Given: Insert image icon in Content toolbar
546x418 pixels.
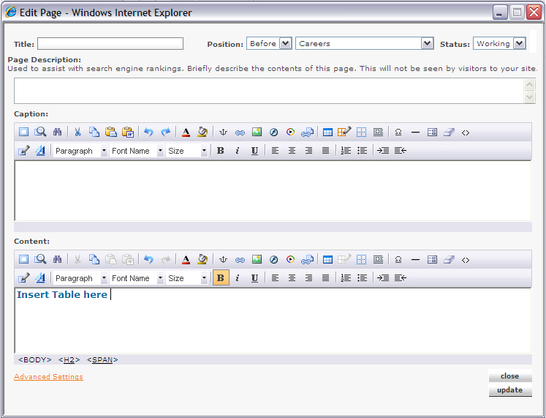Looking at the screenshot, I should tap(257, 259).
